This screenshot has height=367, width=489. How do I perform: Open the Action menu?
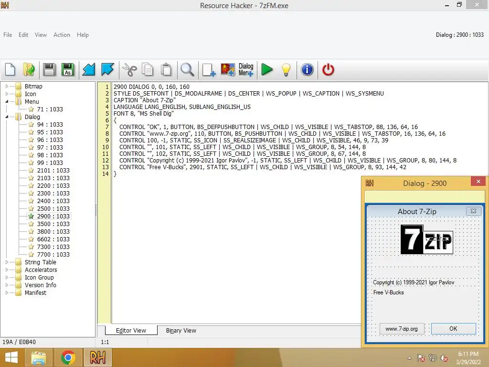(x=62, y=34)
